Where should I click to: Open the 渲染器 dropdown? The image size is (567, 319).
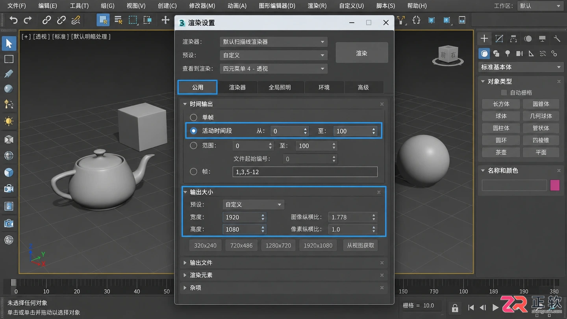click(273, 42)
